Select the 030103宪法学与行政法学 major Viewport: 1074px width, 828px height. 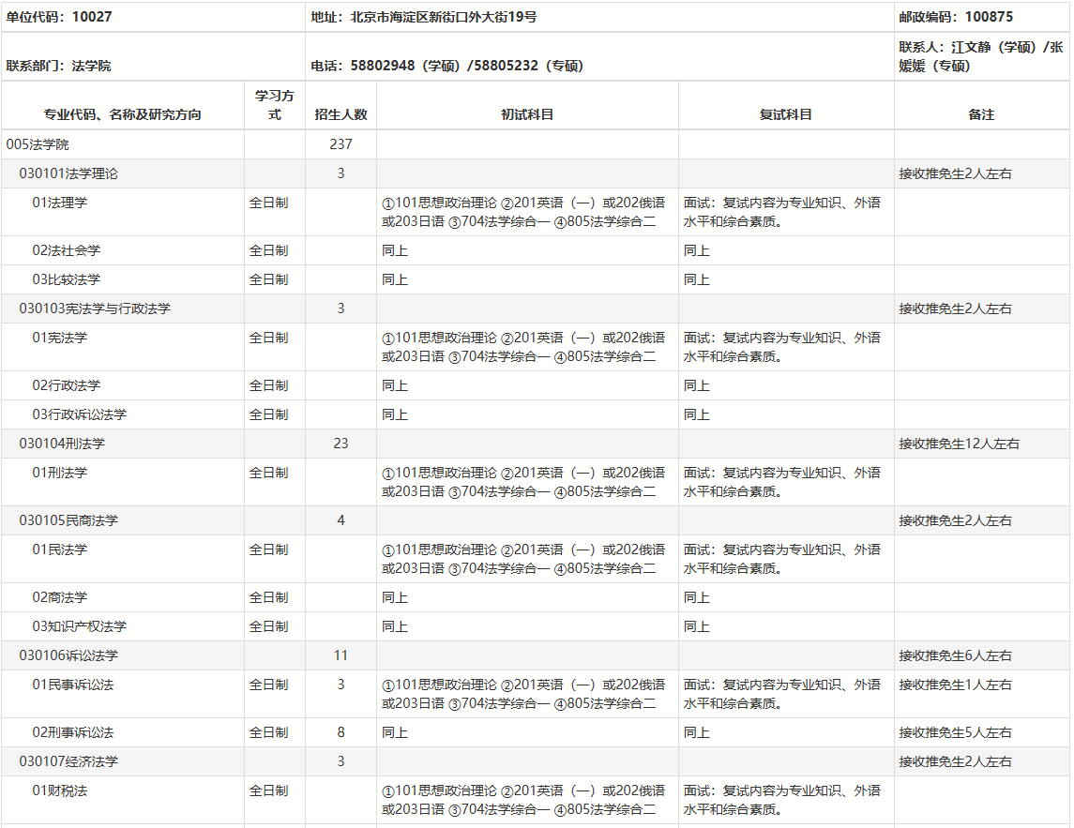pos(95,309)
